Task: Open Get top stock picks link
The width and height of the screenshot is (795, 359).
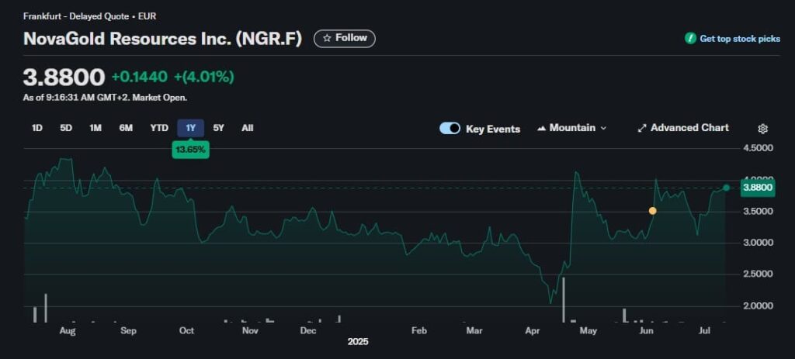Action: pos(740,39)
